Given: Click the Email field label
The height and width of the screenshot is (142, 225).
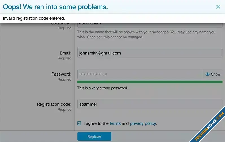Looking at the screenshot, I should point(65,53).
